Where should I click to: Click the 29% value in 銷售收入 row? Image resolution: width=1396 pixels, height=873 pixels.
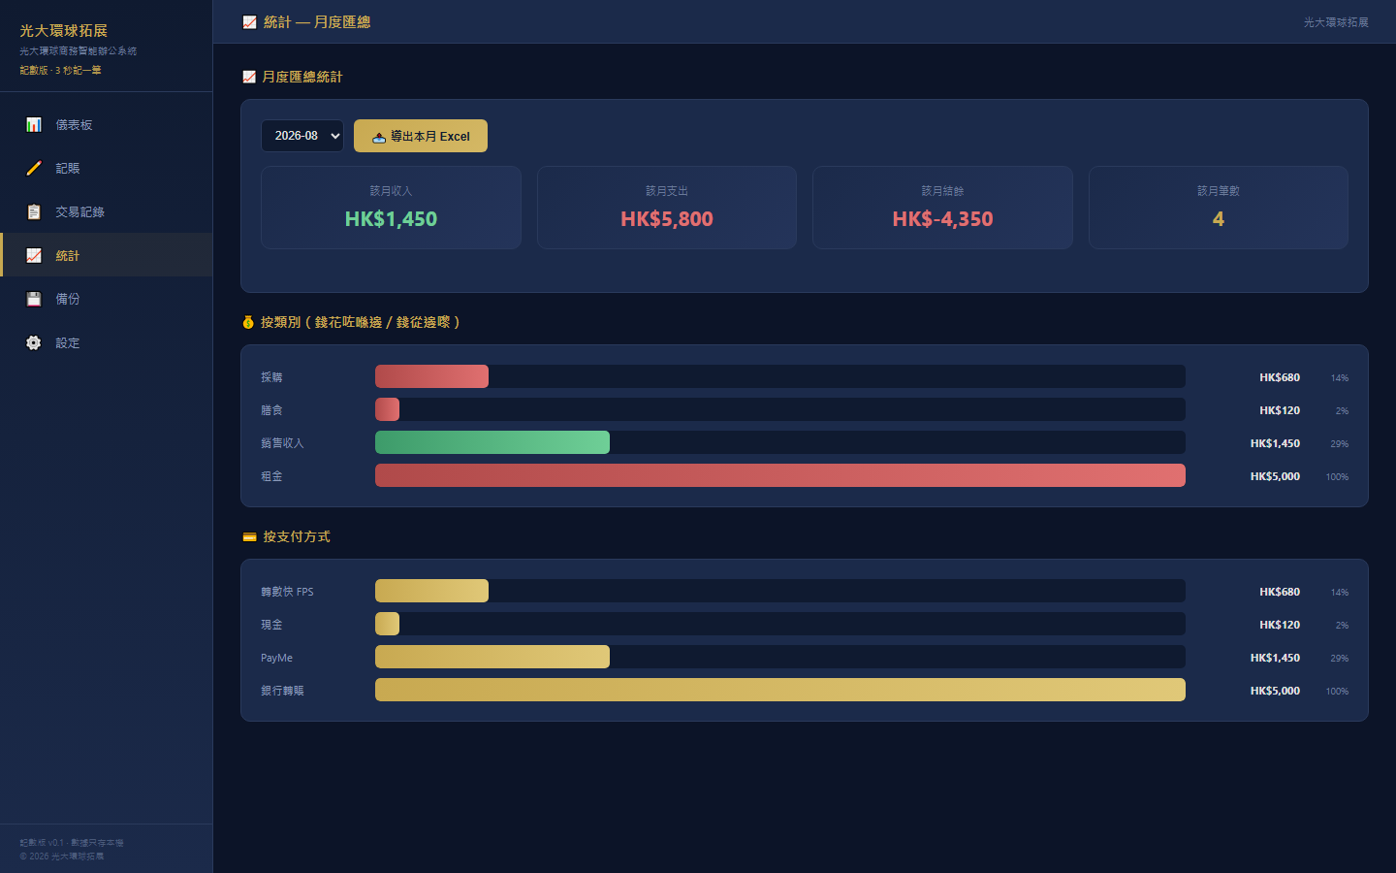click(x=1339, y=443)
